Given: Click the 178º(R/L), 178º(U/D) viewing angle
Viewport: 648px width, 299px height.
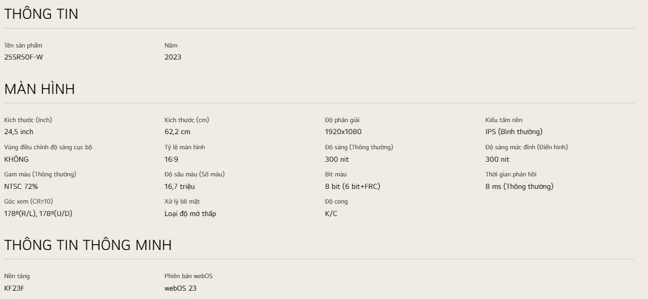Looking at the screenshot, I should [38, 213].
